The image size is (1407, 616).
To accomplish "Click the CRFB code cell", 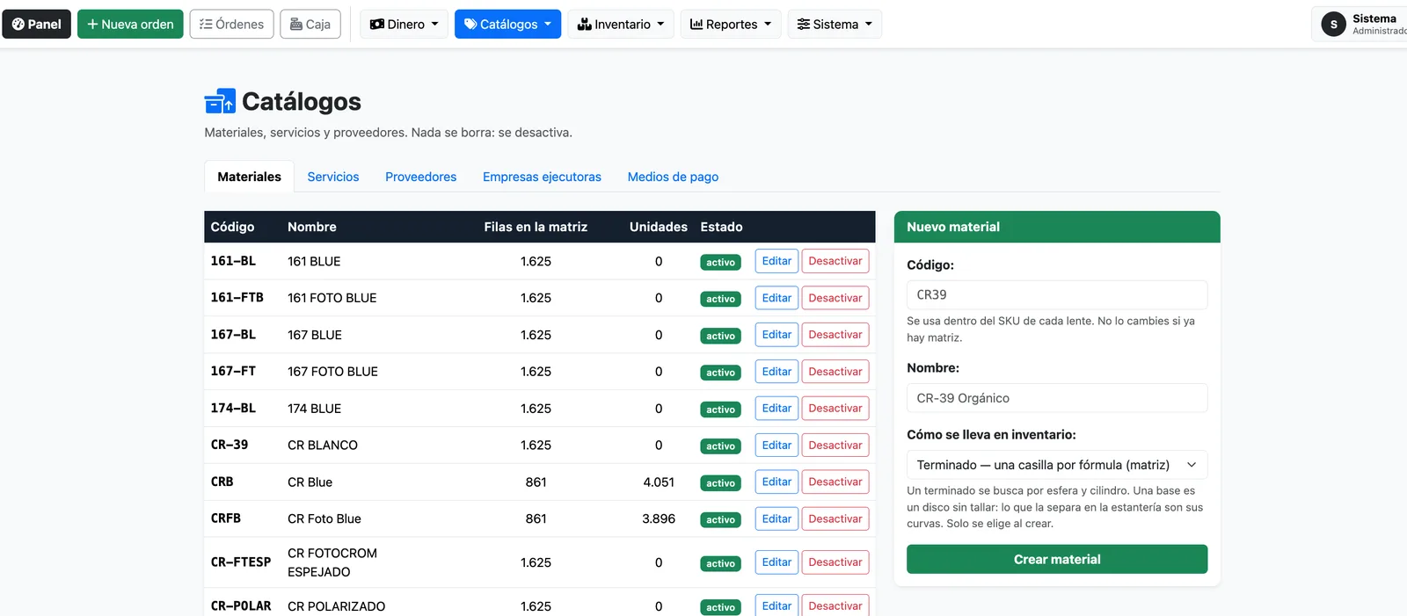I will point(226,518).
